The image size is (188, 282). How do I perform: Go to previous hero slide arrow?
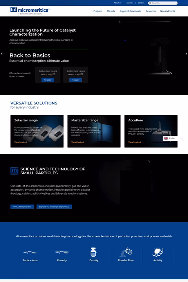(2, 54)
